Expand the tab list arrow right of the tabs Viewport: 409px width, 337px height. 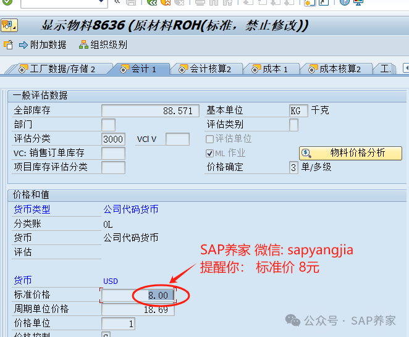[x=405, y=68]
